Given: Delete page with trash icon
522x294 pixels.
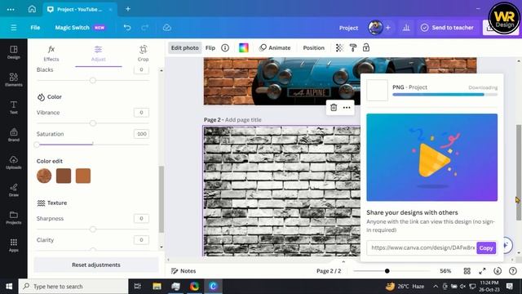Looking at the screenshot, I should [x=334, y=107].
